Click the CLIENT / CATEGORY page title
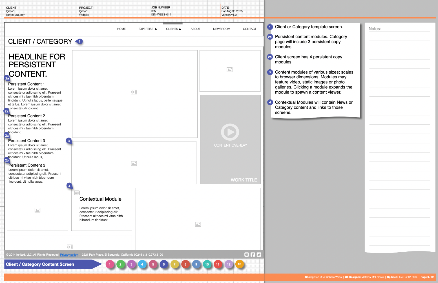This screenshot has height=283, width=438. 40,41
